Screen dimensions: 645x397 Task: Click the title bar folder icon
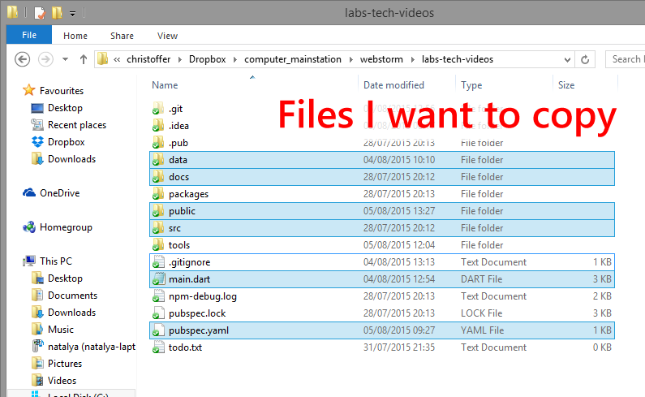coord(13,12)
